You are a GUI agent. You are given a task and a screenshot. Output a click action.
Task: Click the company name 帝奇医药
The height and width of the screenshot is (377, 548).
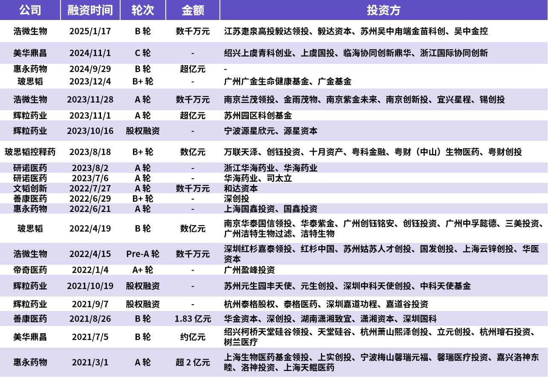pos(30,270)
